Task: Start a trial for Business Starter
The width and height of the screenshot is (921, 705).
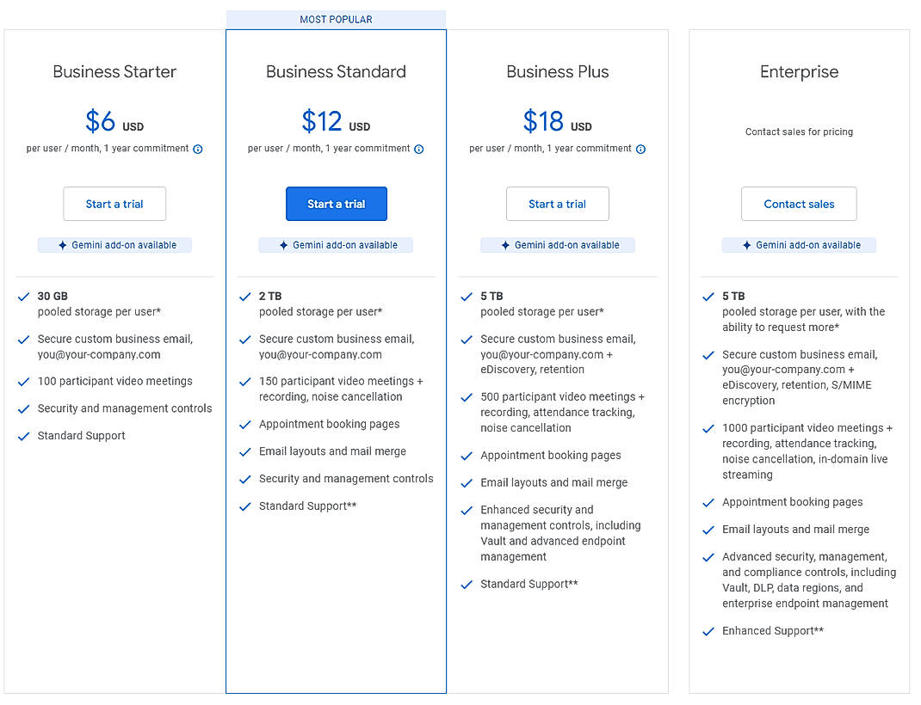Action: 114,204
